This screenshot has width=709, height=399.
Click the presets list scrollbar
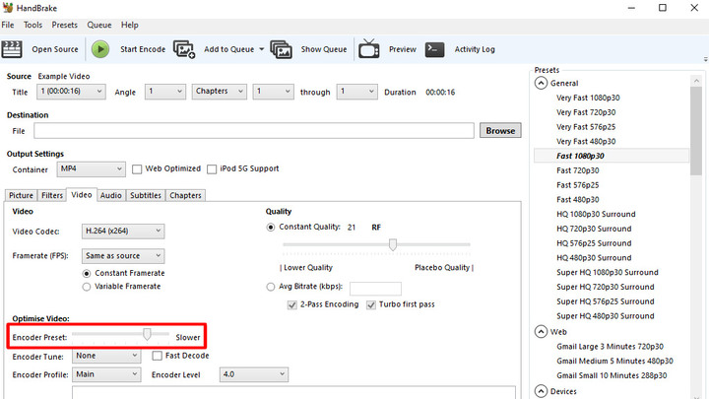(x=696, y=131)
